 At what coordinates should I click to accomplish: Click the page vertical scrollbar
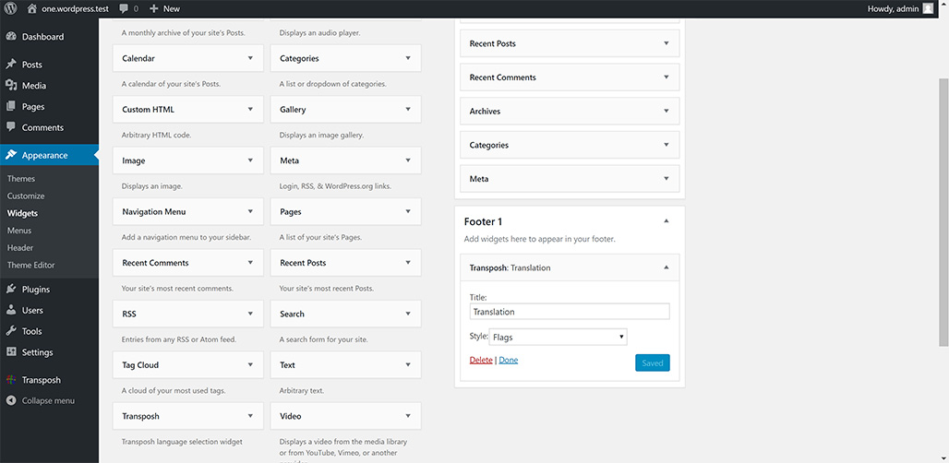pos(943,211)
